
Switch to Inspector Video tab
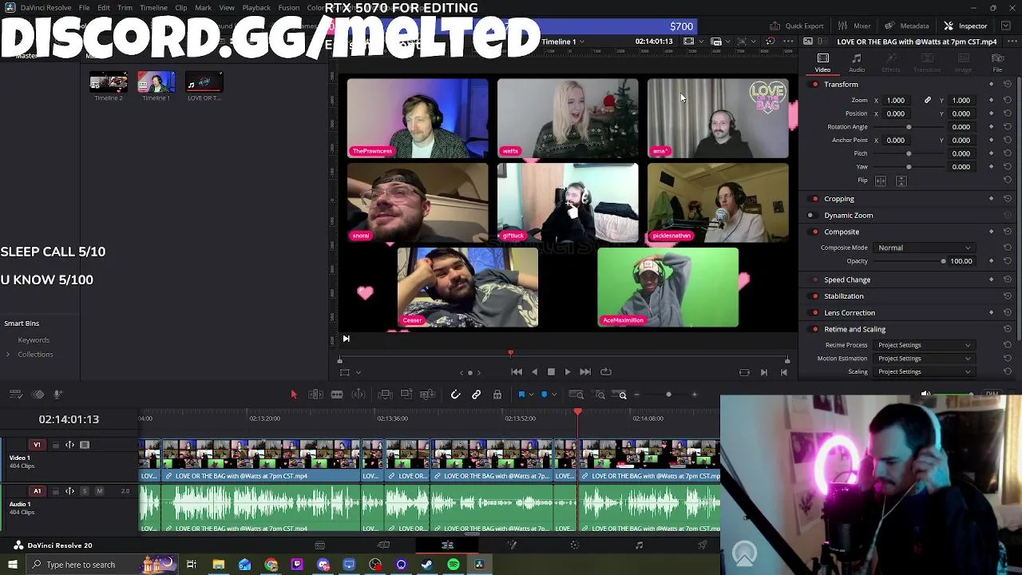click(822, 62)
